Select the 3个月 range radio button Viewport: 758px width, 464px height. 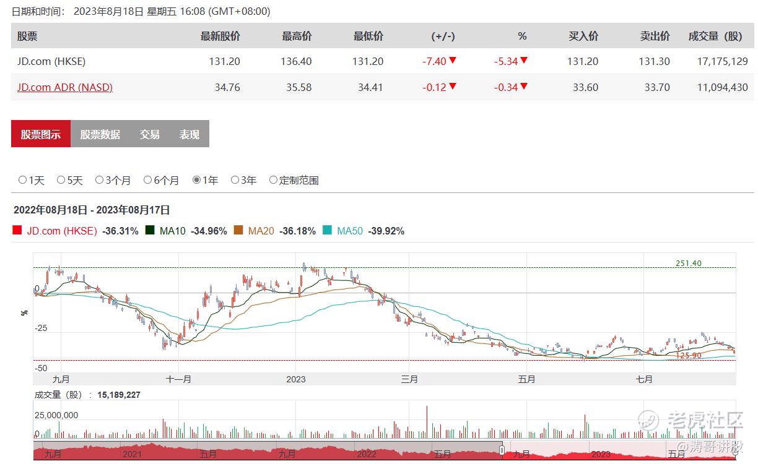(x=99, y=180)
